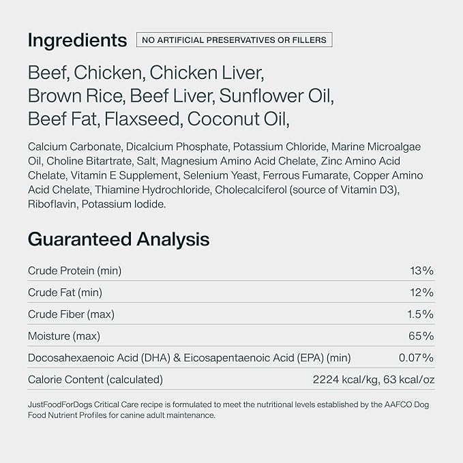Select the Crude Fiber (max) row label
The width and height of the screenshot is (463, 463).
pos(71,314)
